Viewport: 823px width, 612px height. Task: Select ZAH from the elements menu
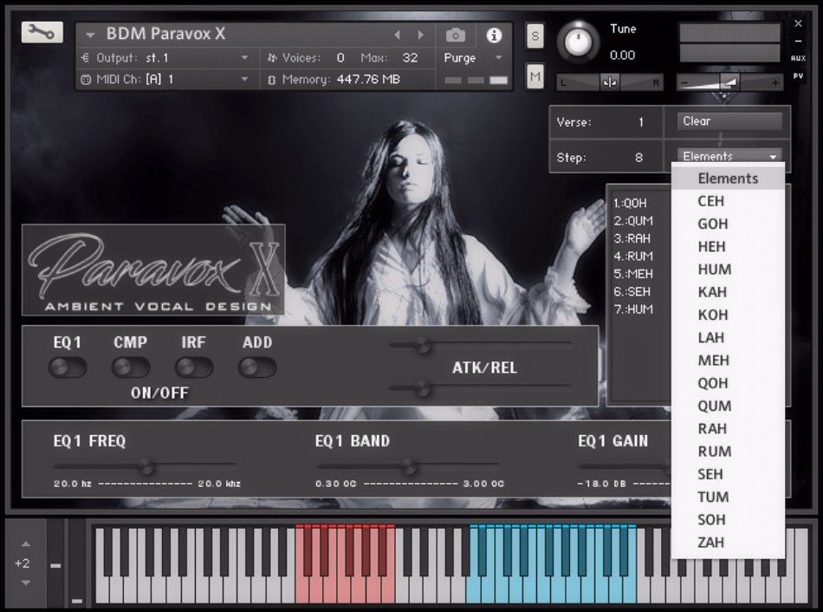728,542
